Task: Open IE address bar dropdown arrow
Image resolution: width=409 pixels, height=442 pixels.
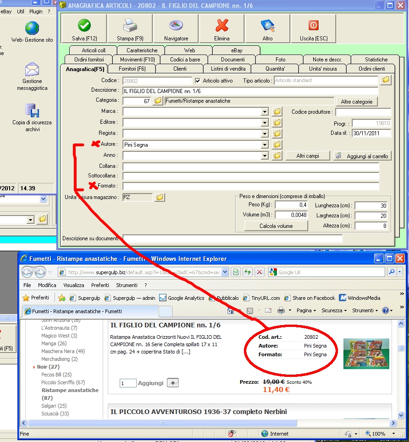Action: tap(225, 272)
